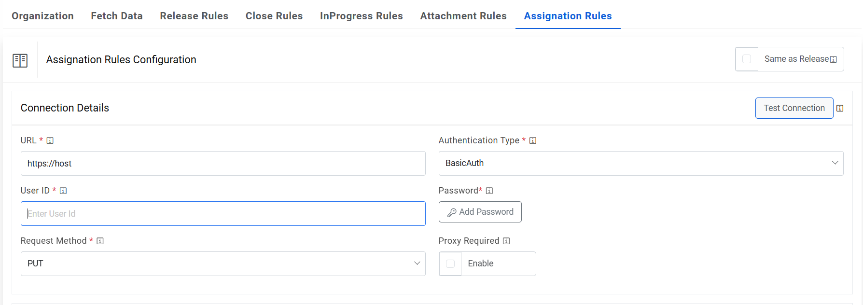Expand the Request Method dropdown showing PUT
This screenshot has width=863, height=305.
point(223,263)
